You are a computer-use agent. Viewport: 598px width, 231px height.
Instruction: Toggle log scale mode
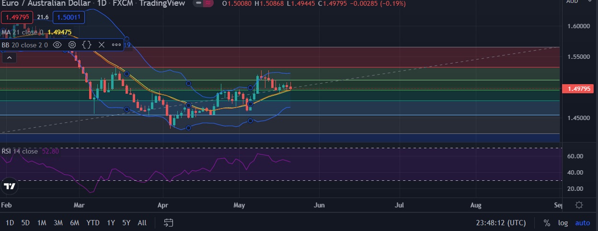(x=563, y=223)
